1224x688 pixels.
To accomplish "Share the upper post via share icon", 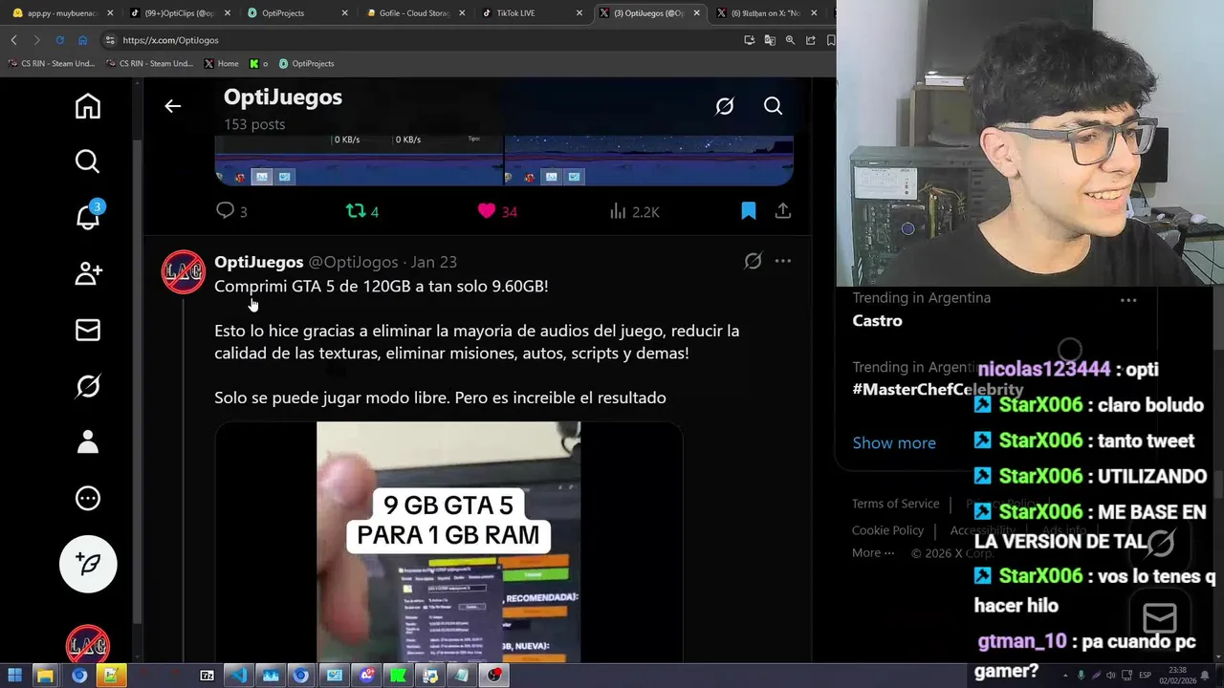I will pyautogui.click(x=783, y=211).
